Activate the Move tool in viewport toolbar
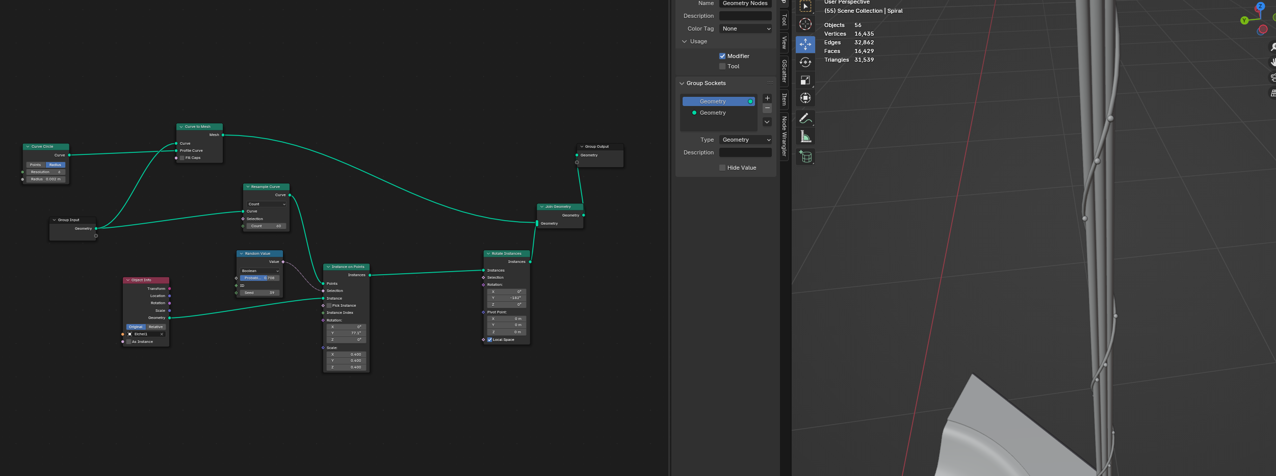The height and width of the screenshot is (476, 1276). pyautogui.click(x=805, y=44)
